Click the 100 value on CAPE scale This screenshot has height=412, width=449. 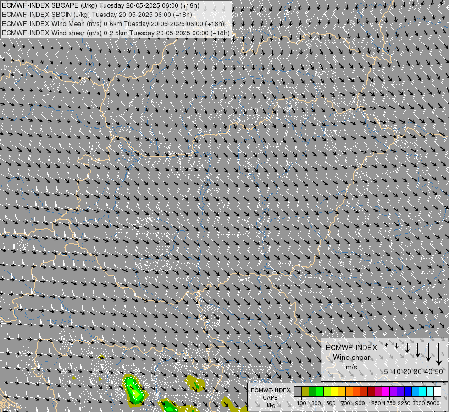(x=301, y=403)
